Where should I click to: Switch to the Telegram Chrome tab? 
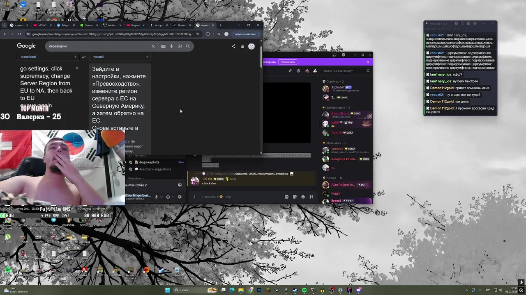(65, 25)
